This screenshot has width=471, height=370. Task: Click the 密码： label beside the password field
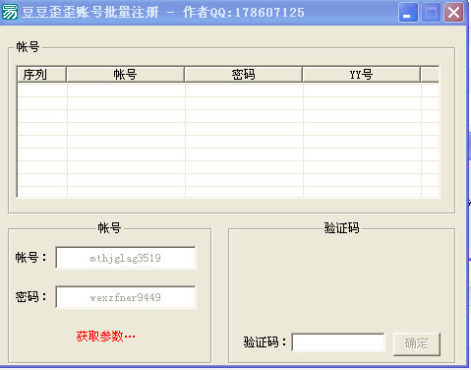coord(31,296)
